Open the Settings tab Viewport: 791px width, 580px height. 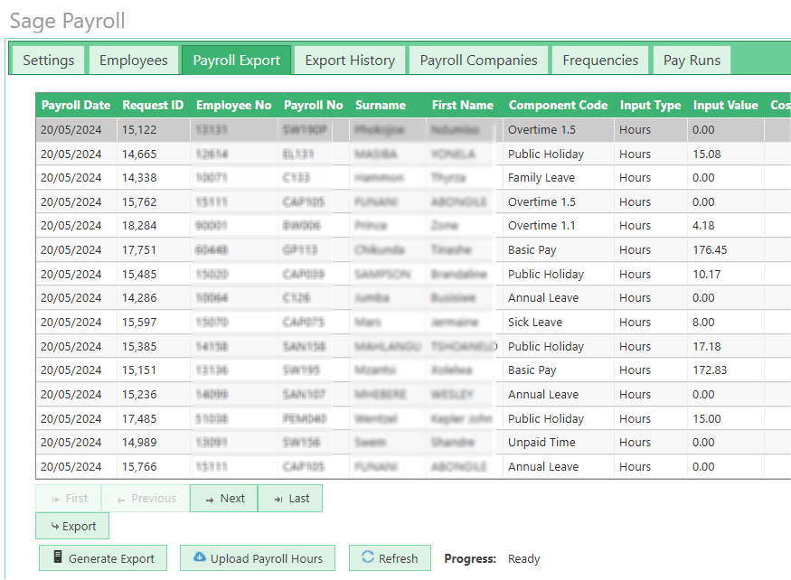pos(49,60)
